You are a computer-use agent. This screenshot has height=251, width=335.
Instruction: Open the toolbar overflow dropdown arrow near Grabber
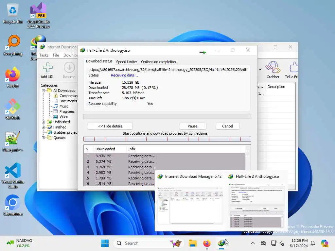coord(260,70)
